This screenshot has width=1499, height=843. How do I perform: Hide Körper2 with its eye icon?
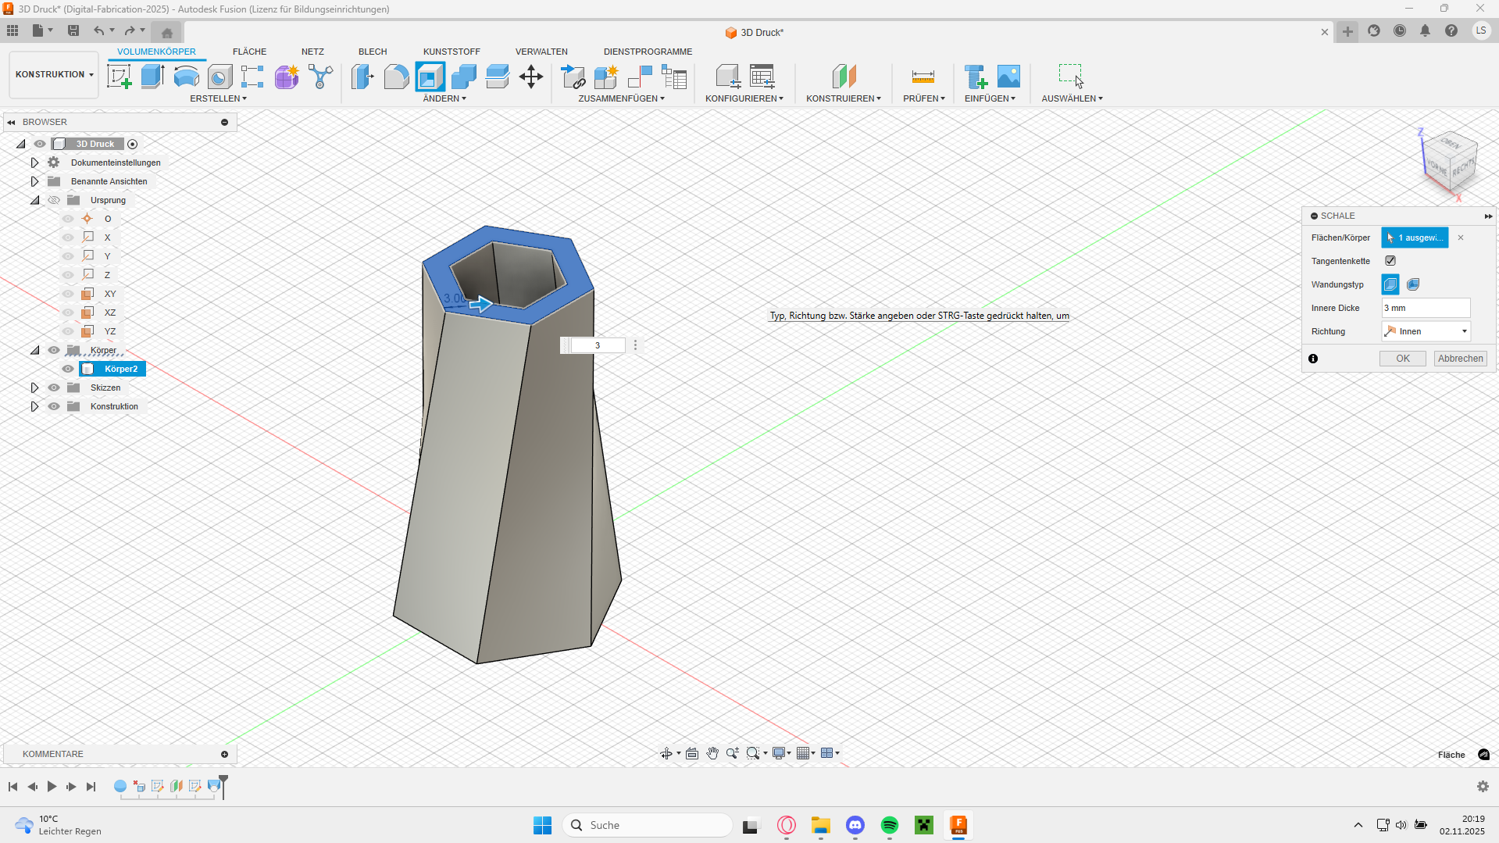pyautogui.click(x=68, y=369)
